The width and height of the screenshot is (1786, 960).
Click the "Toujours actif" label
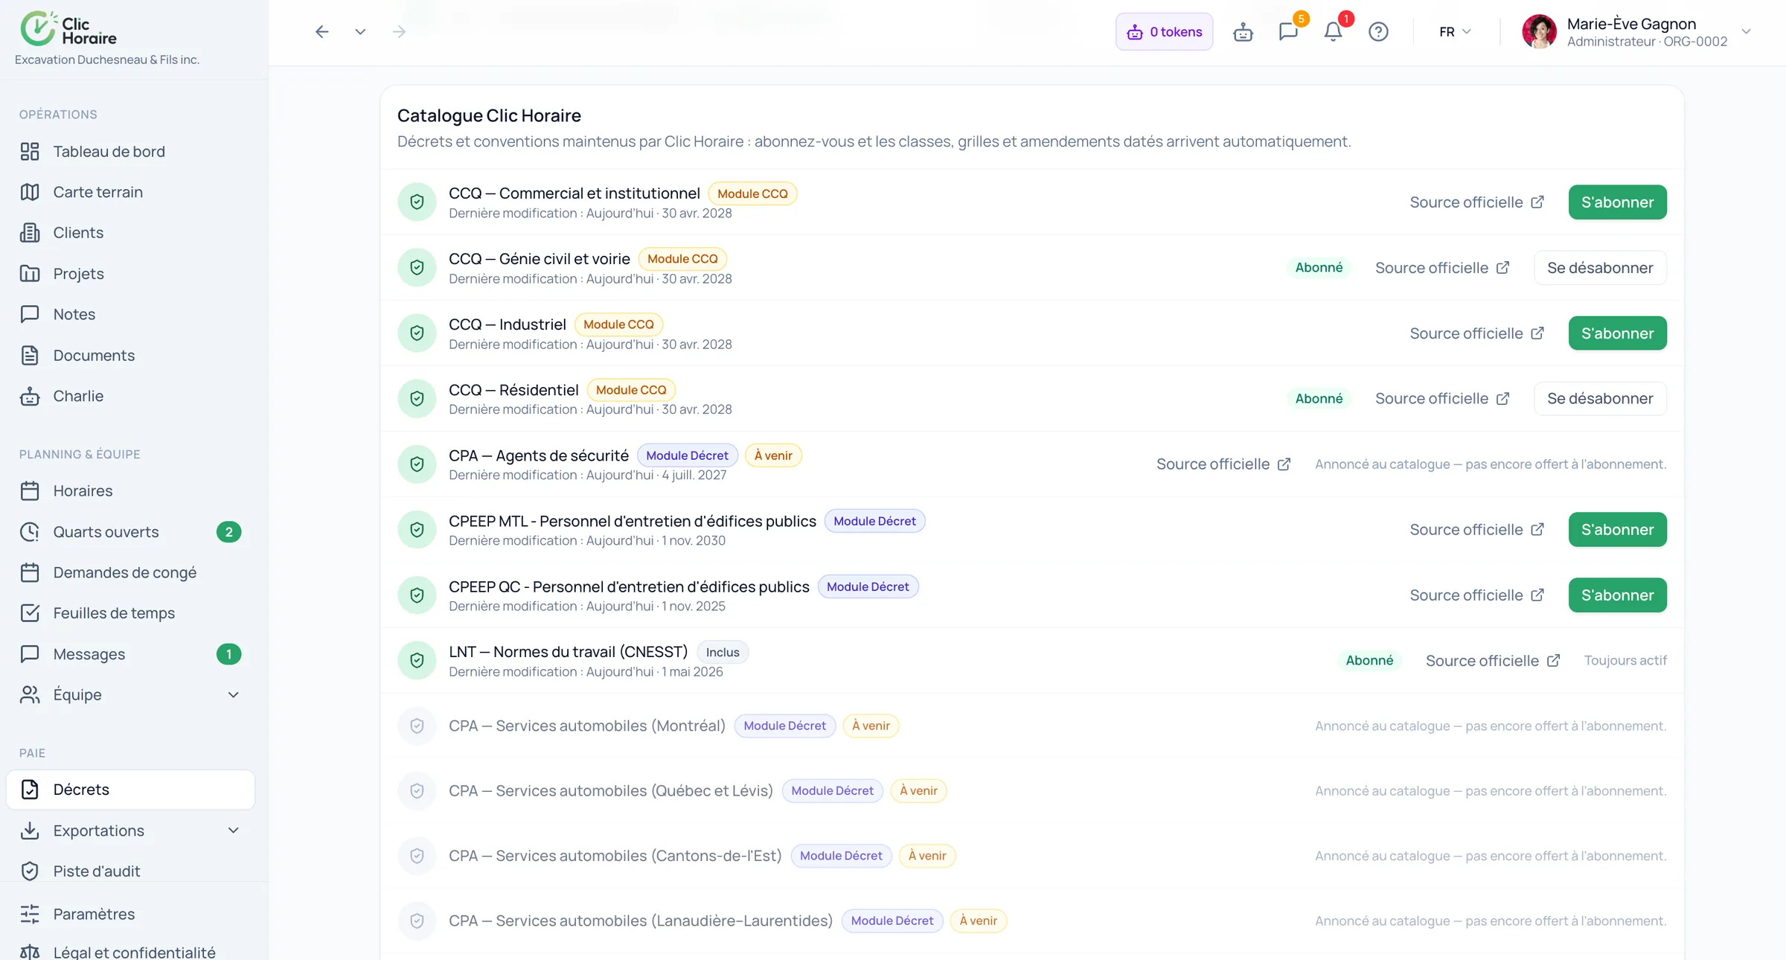[x=1625, y=661]
